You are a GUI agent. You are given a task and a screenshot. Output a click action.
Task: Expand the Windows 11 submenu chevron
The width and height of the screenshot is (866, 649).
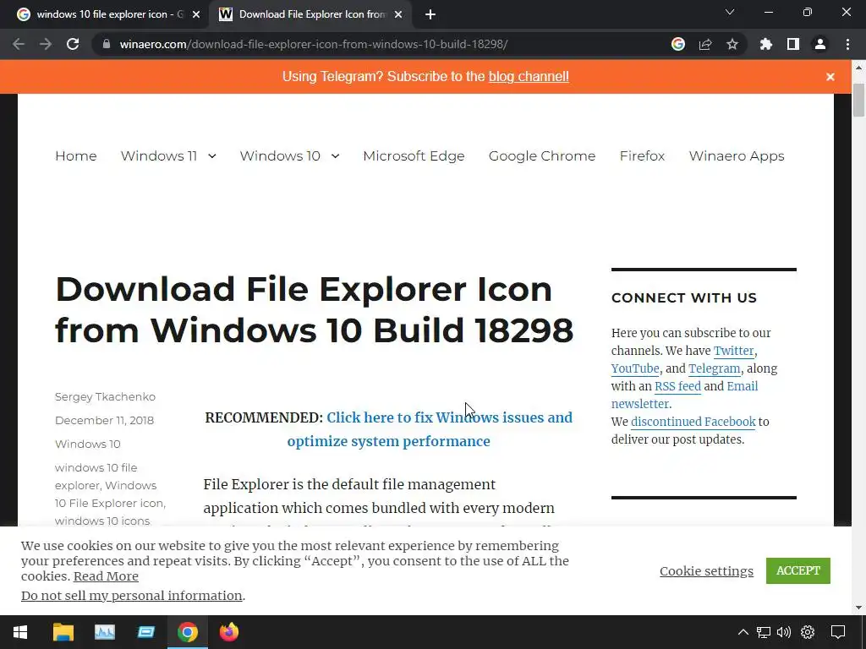coord(212,156)
